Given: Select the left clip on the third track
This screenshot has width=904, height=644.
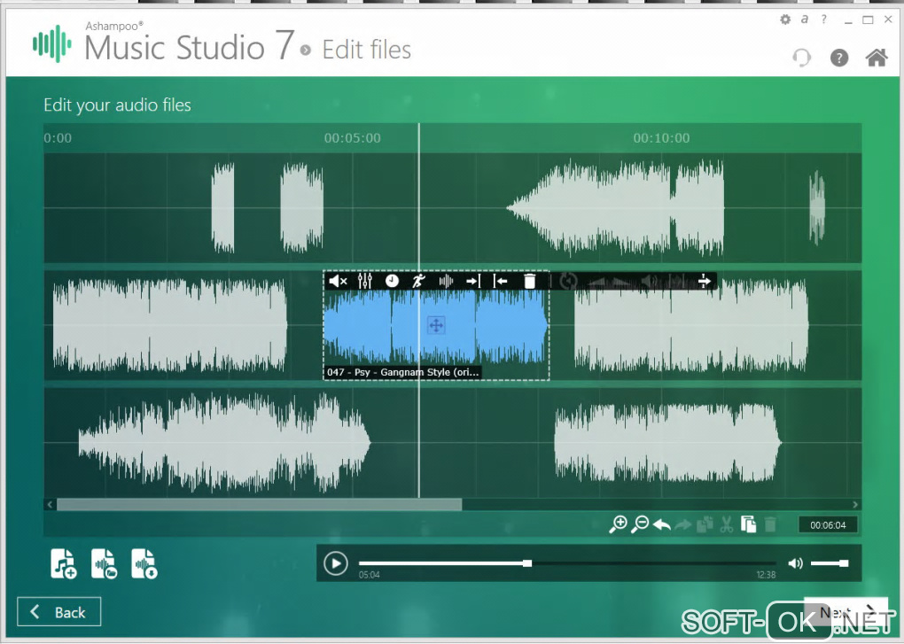Looking at the screenshot, I should tap(224, 442).
